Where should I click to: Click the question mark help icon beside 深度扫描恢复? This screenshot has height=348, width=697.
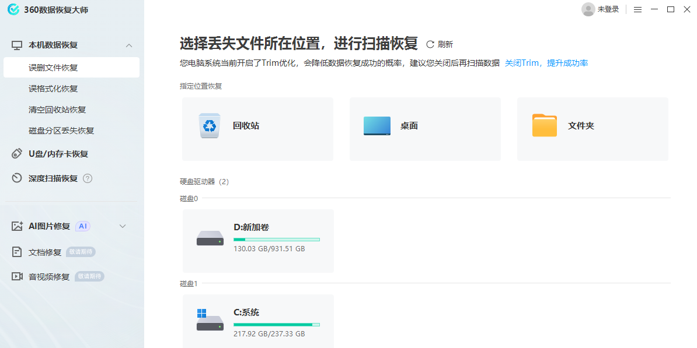[x=88, y=178]
